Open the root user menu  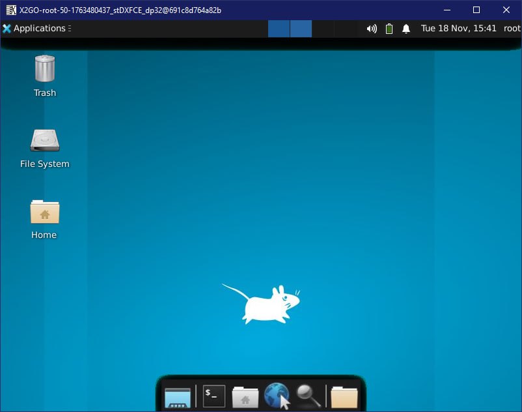(x=512, y=29)
